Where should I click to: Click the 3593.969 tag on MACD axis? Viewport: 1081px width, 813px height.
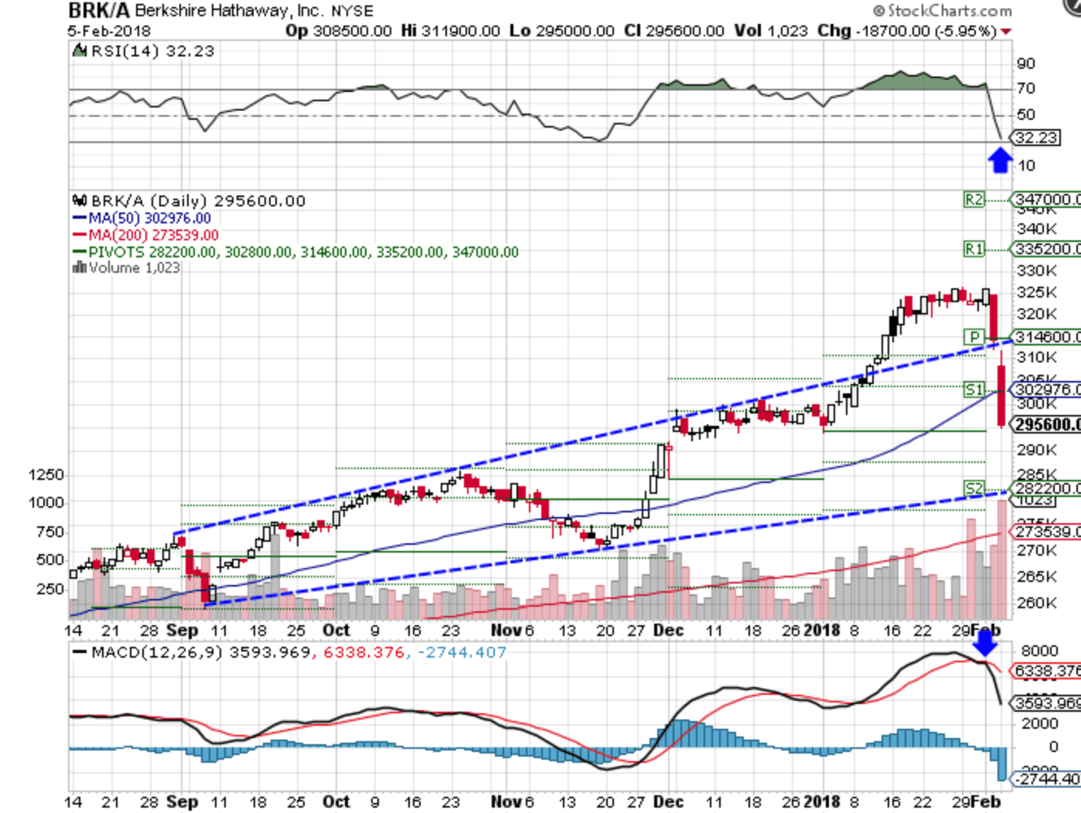(1046, 703)
